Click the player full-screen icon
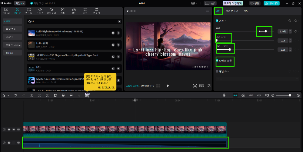303x152 pixels. (209, 86)
